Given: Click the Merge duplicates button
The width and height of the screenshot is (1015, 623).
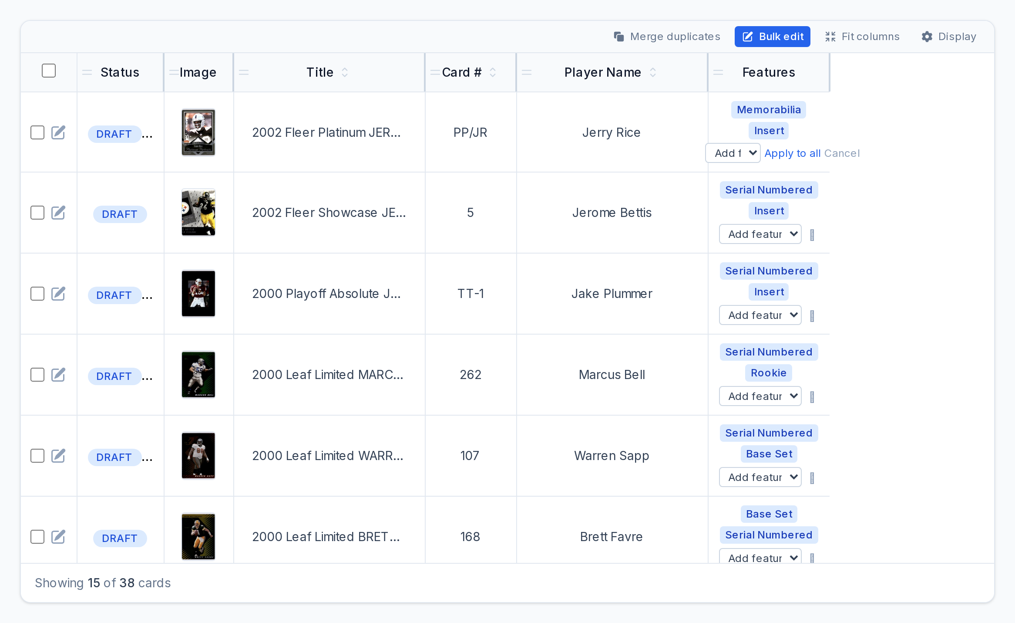Looking at the screenshot, I should point(667,37).
